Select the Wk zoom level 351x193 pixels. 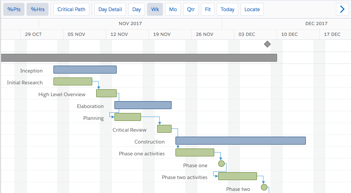(155, 9)
